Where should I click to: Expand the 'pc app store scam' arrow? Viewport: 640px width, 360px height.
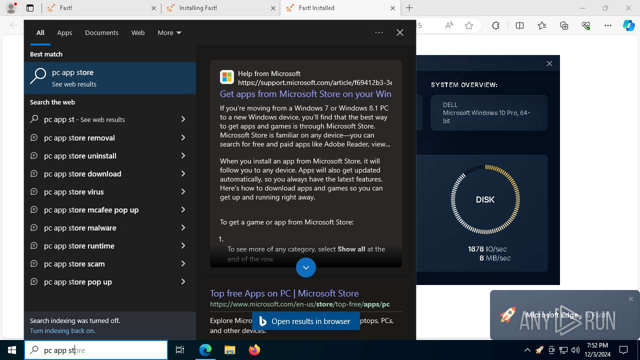pyautogui.click(x=183, y=263)
